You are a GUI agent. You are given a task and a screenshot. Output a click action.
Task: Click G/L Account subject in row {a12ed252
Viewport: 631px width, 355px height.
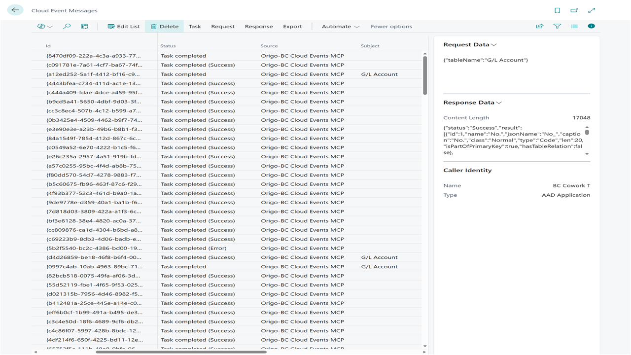[x=379, y=74]
